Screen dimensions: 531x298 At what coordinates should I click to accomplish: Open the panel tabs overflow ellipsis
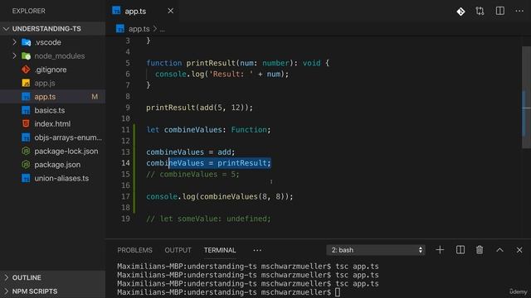point(257,250)
